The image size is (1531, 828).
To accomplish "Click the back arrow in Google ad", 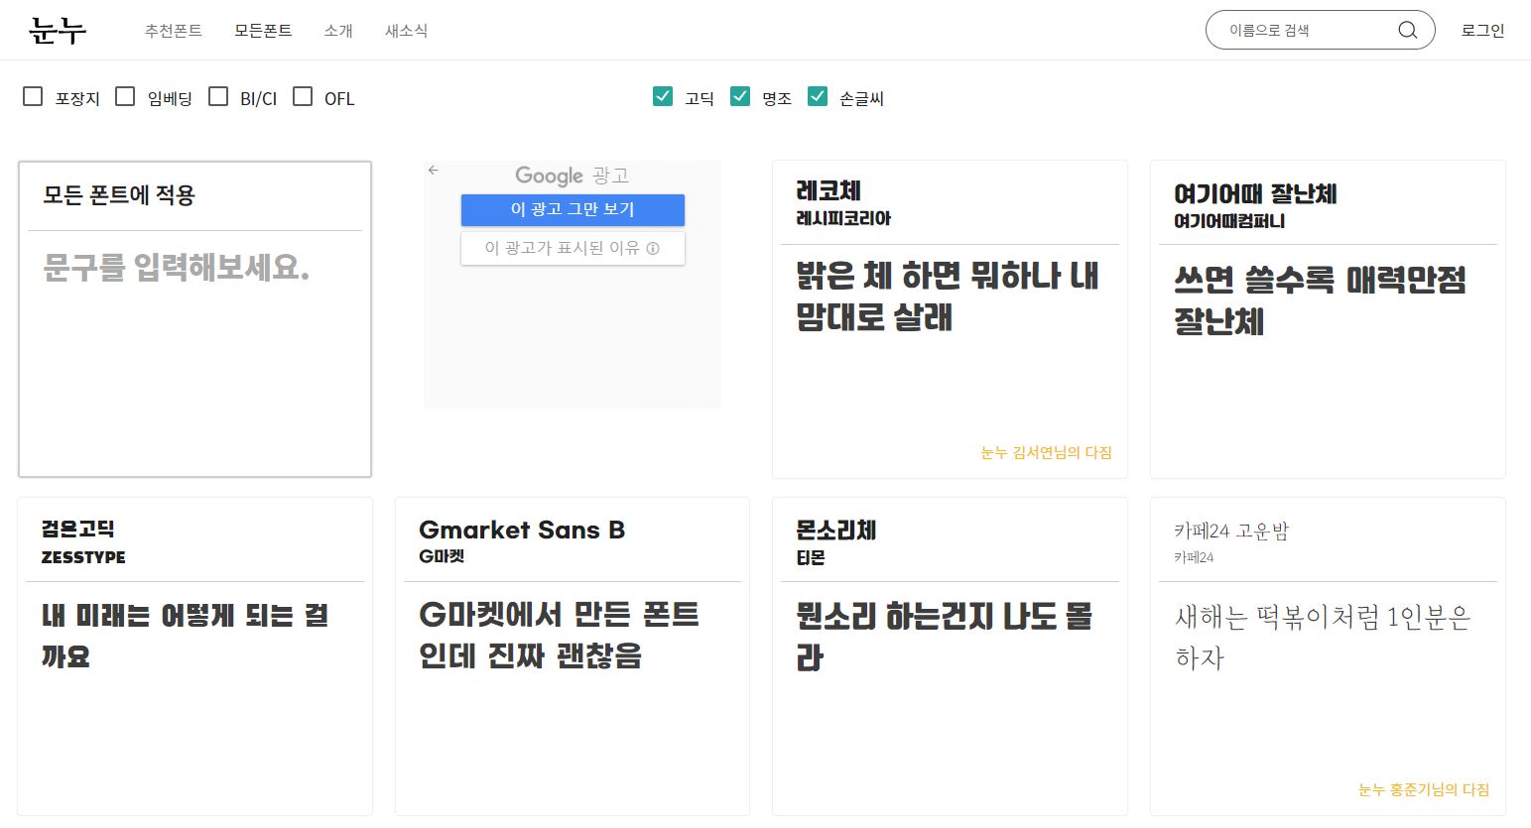I will (x=434, y=171).
